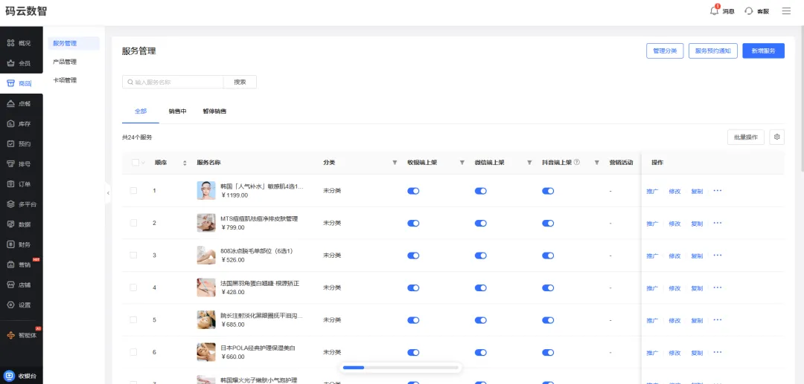Check the checkbox for row 3
Viewport: 804px width, 384px height.
pos(133,256)
